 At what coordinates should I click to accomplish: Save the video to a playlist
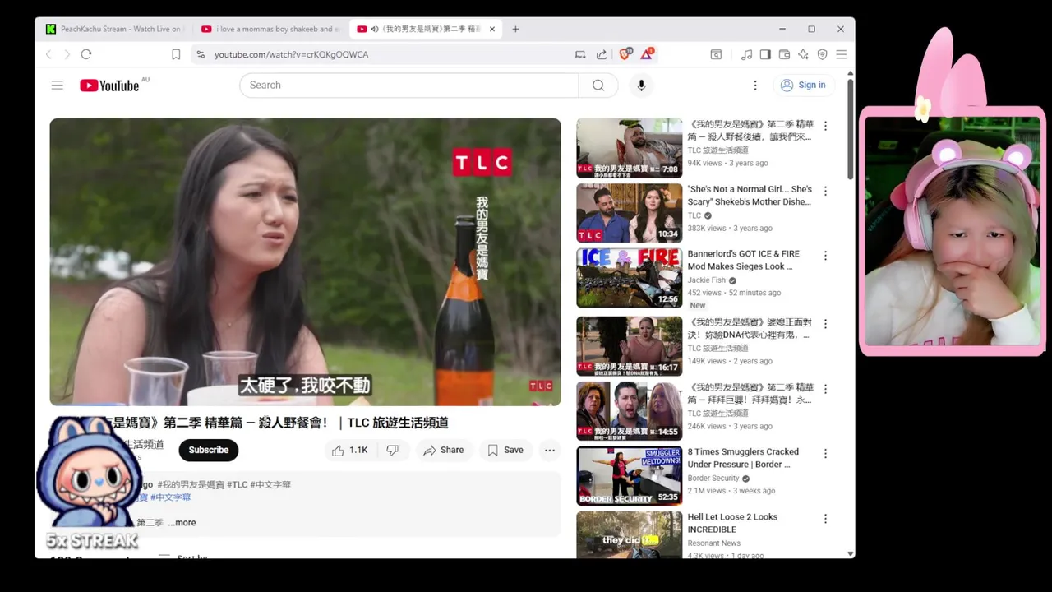click(505, 451)
